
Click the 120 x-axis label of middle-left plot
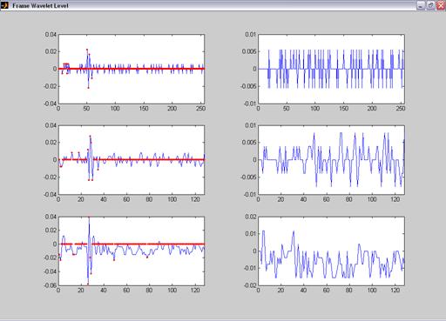195,199
